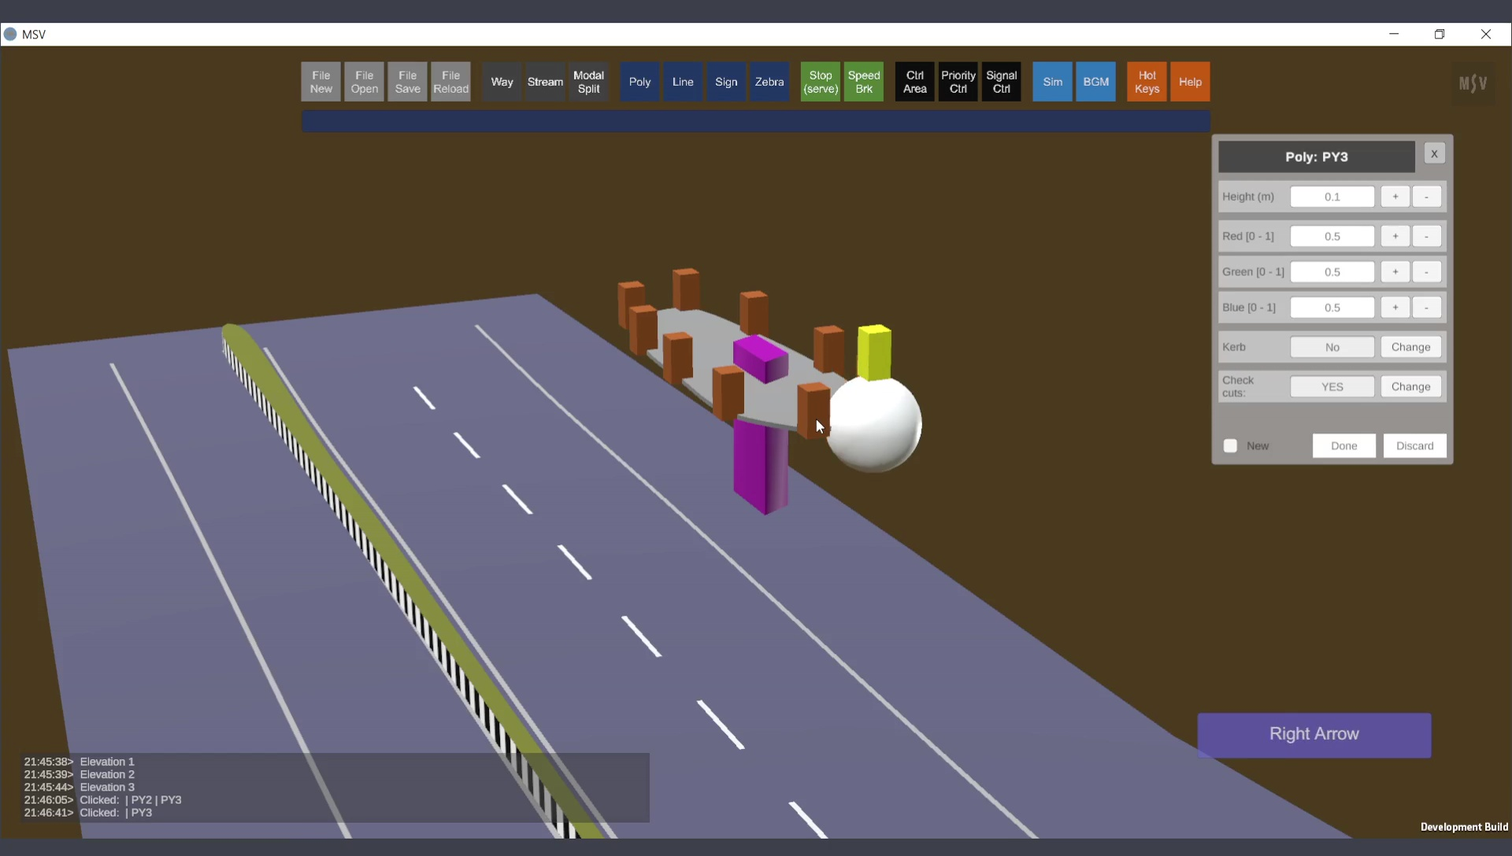Discard the polygon changes
Viewport: 1512px width, 856px height.
1414,446
